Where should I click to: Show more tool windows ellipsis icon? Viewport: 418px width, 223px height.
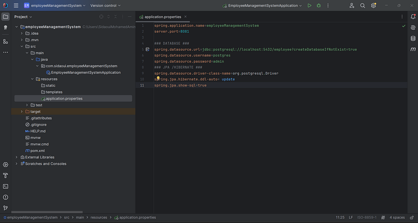(x=5, y=52)
